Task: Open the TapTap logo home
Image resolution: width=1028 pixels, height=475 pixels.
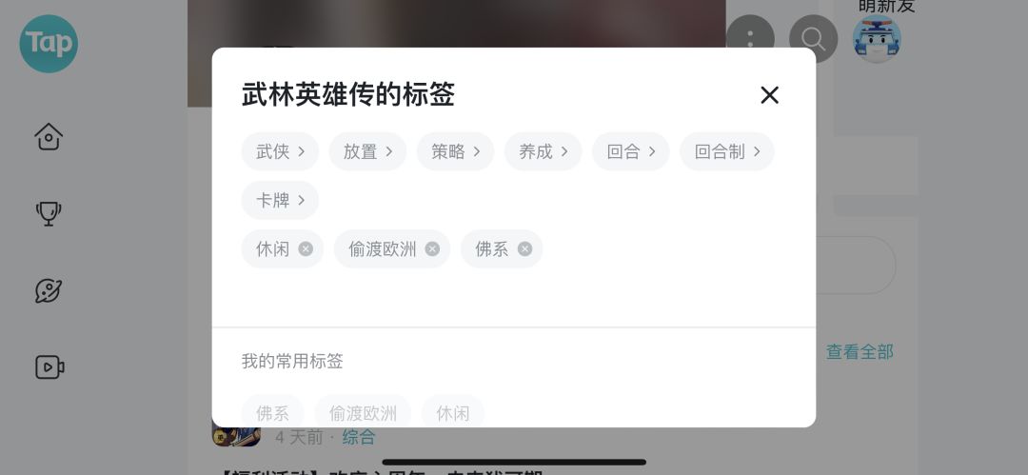Action: point(49,43)
